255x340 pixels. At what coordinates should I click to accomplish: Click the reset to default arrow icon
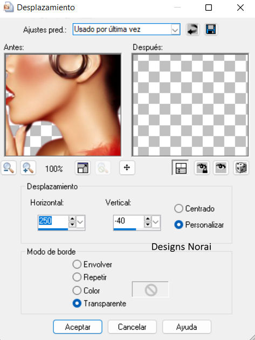pyautogui.click(x=192, y=29)
